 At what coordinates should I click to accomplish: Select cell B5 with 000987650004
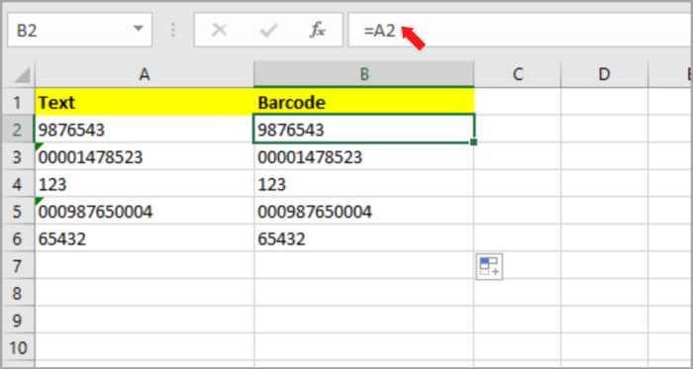(363, 211)
